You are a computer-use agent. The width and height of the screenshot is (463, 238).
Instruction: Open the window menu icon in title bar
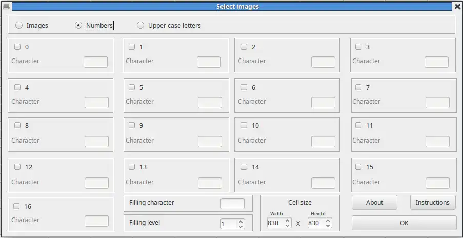(x=6, y=7)
